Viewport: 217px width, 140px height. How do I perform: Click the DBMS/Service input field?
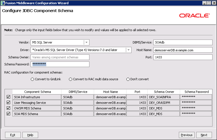(x=183, y=42)
